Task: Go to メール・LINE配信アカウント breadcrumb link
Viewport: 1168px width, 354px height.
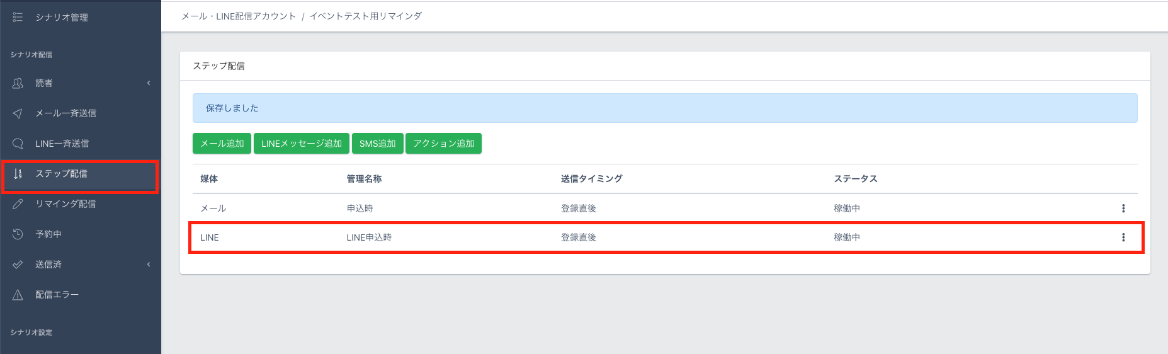Action: pyautogui.click(x=239, y=16)
